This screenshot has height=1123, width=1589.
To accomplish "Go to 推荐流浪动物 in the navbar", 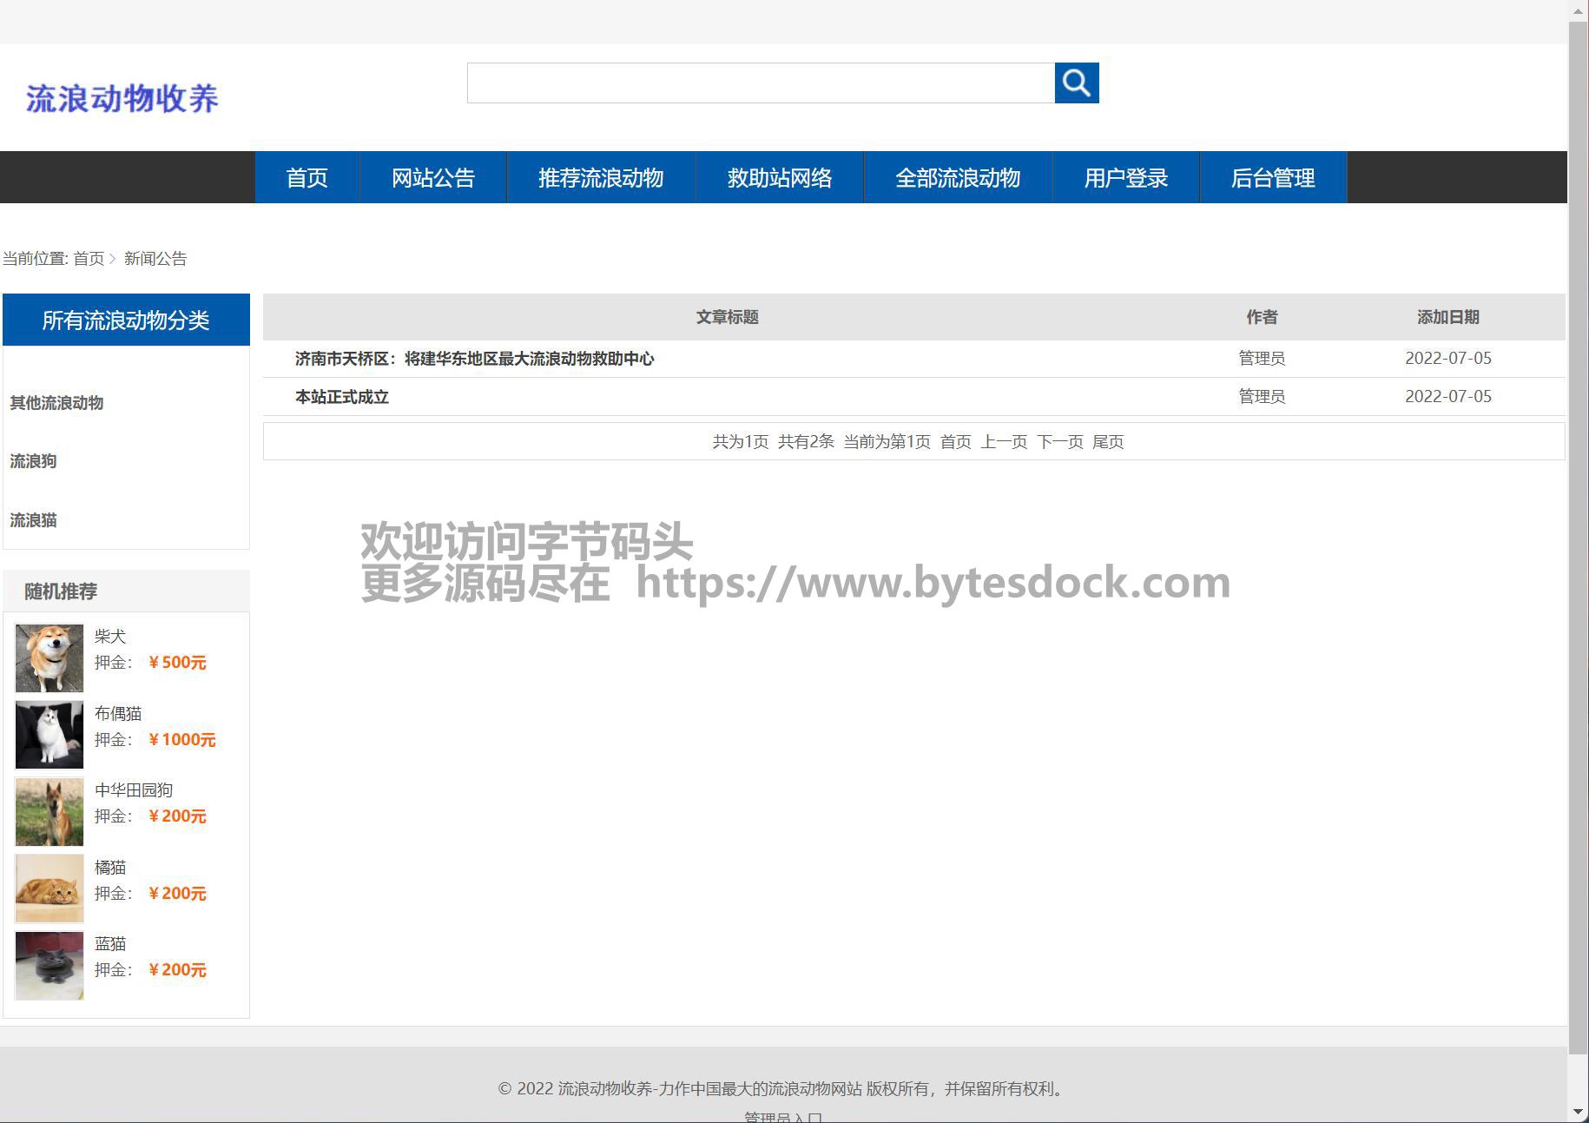I will [x=600, y=178].
